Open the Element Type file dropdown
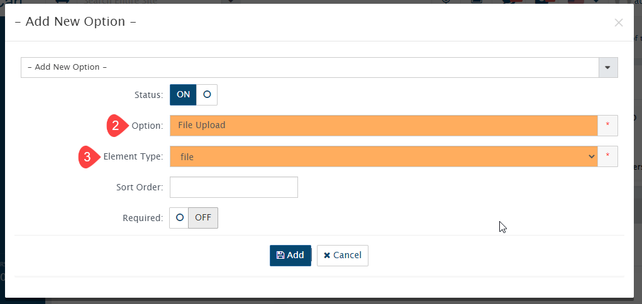 [384, 156]
